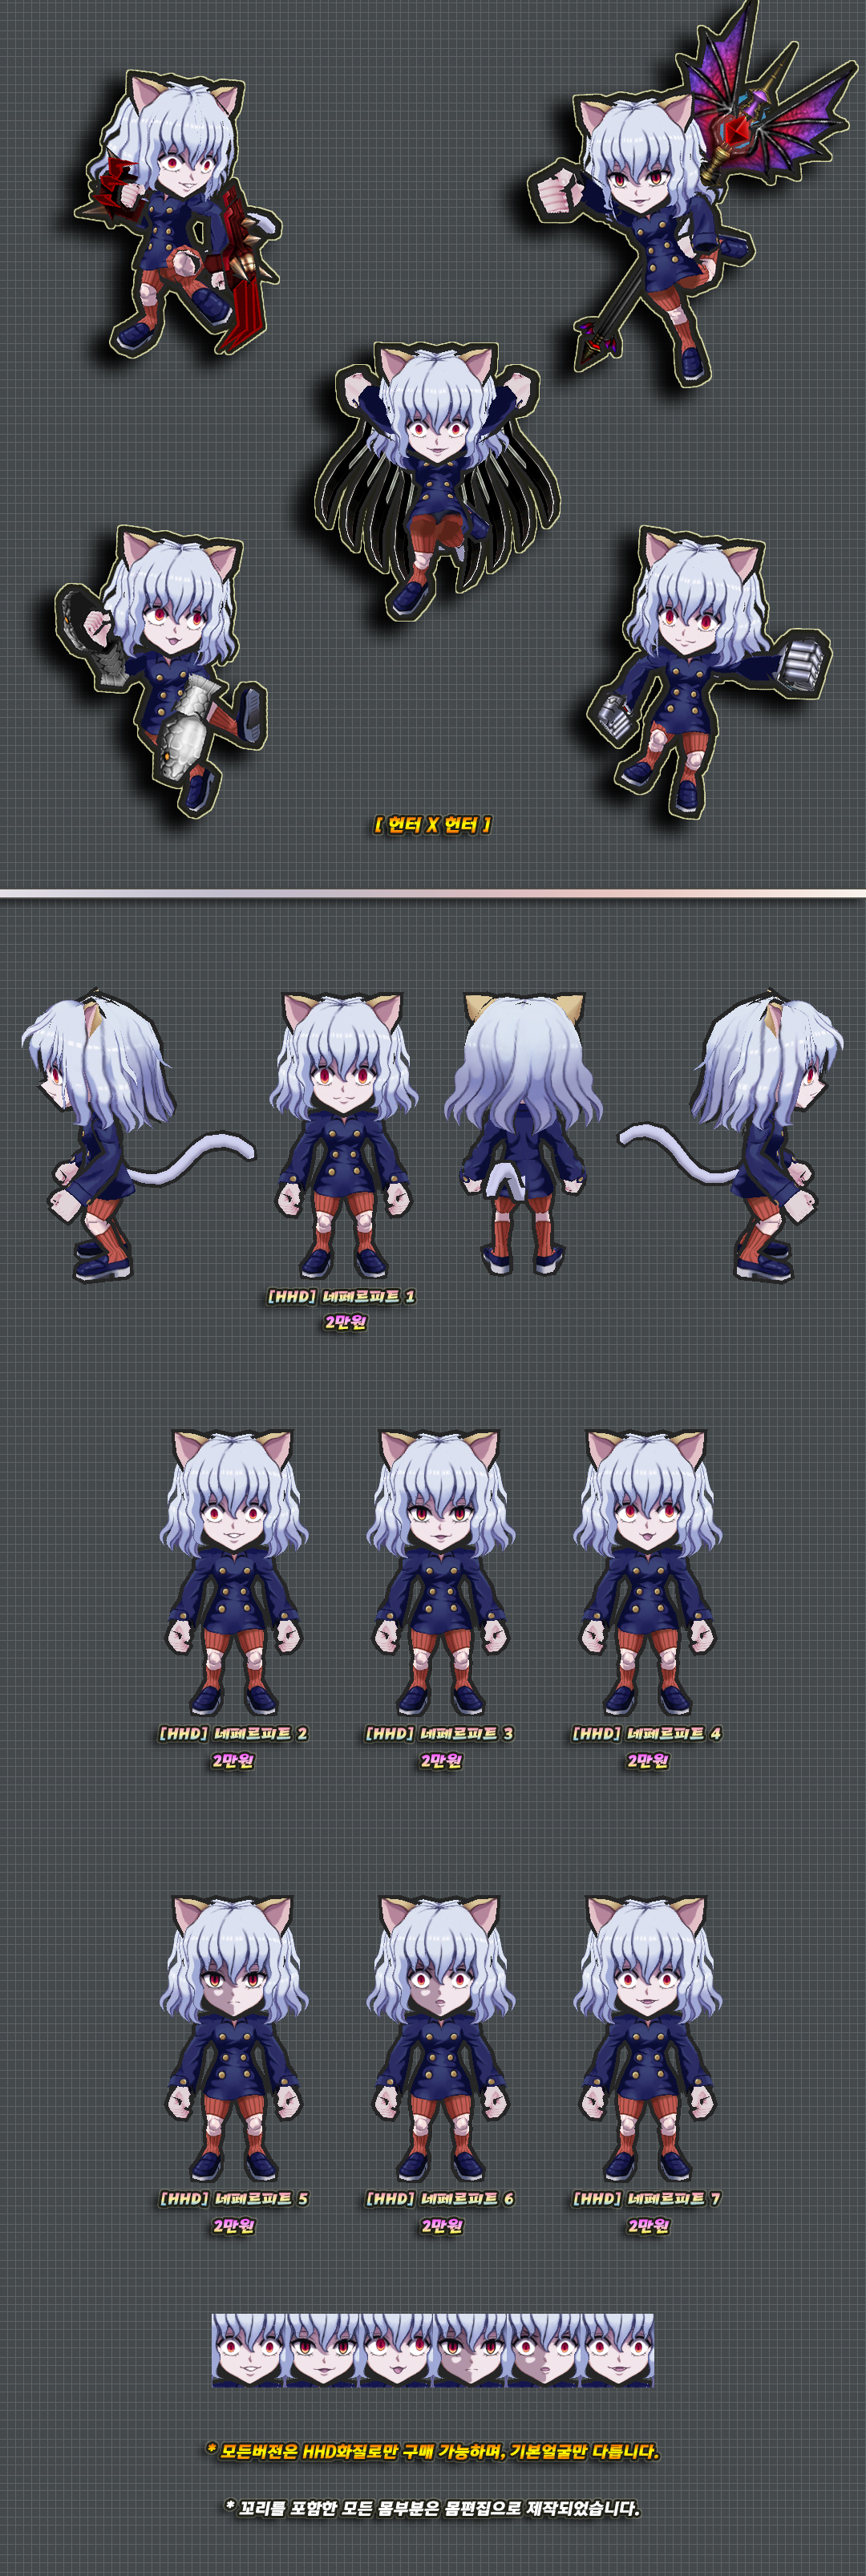Click the '[HHD] 네페르피트 3' label
The width and height of the screenshot is (866, 2576).
(440, 1734)
